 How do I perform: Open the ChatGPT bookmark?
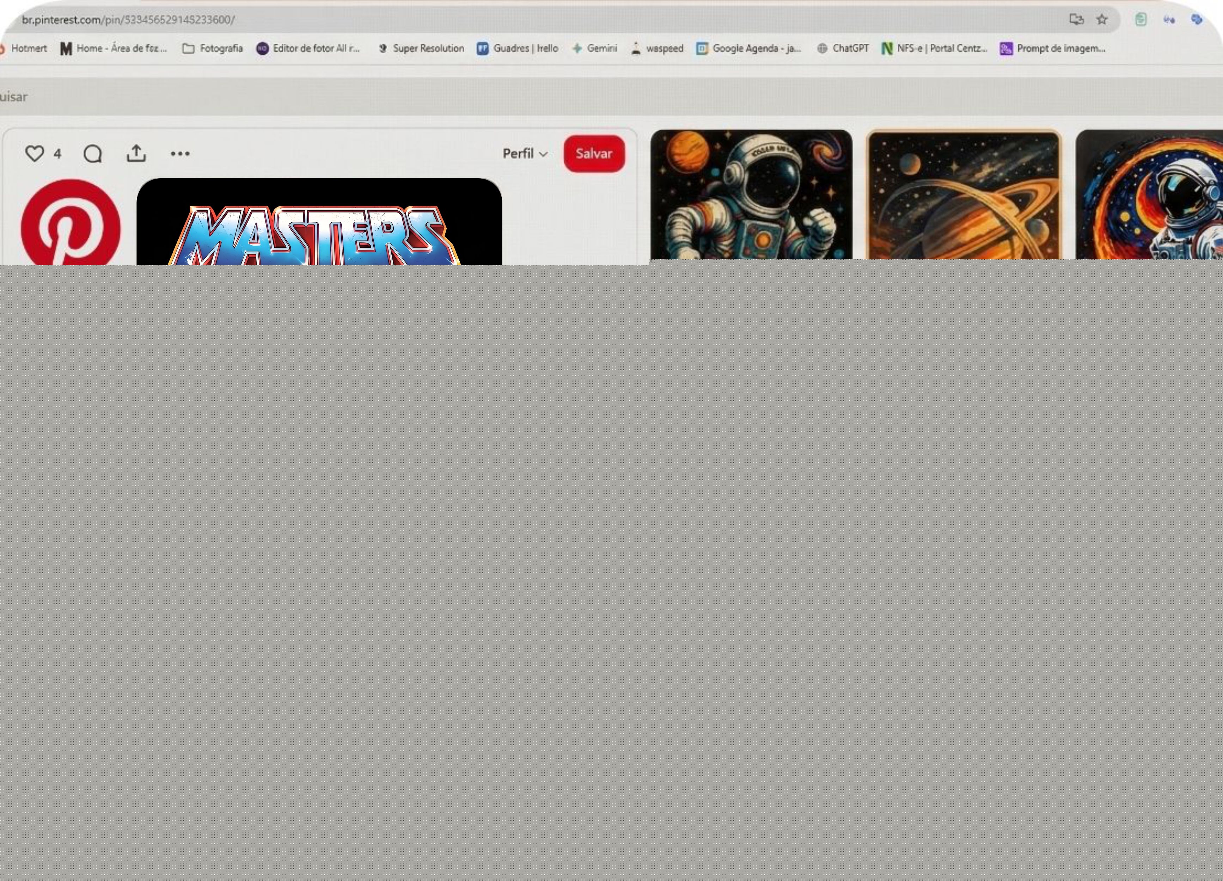pos(843,49)
